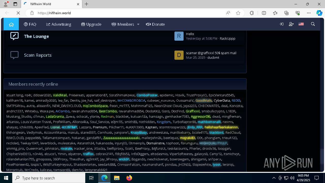This screenshot has width=325, height=183.
Task: Click the D avatar for ducbmt
Action: pyautogui.click(x=179, y=55)
